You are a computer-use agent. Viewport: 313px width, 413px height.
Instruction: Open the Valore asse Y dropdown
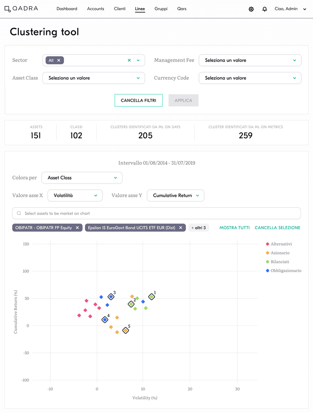[176, 196]
